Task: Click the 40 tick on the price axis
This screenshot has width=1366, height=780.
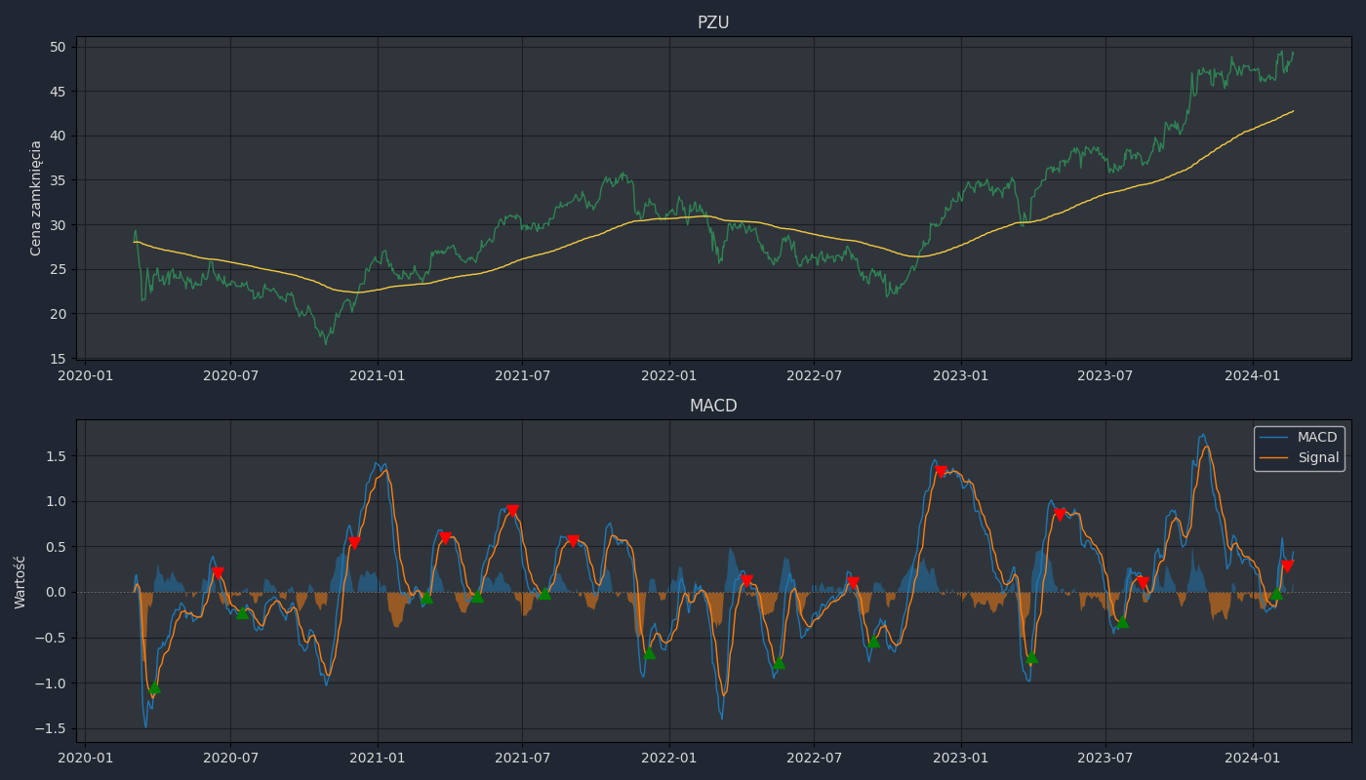Action: 58,136
